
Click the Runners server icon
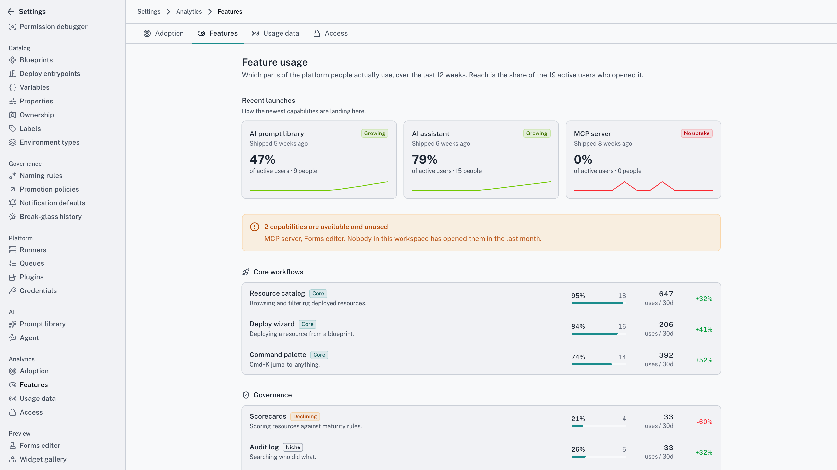point(13,250)
